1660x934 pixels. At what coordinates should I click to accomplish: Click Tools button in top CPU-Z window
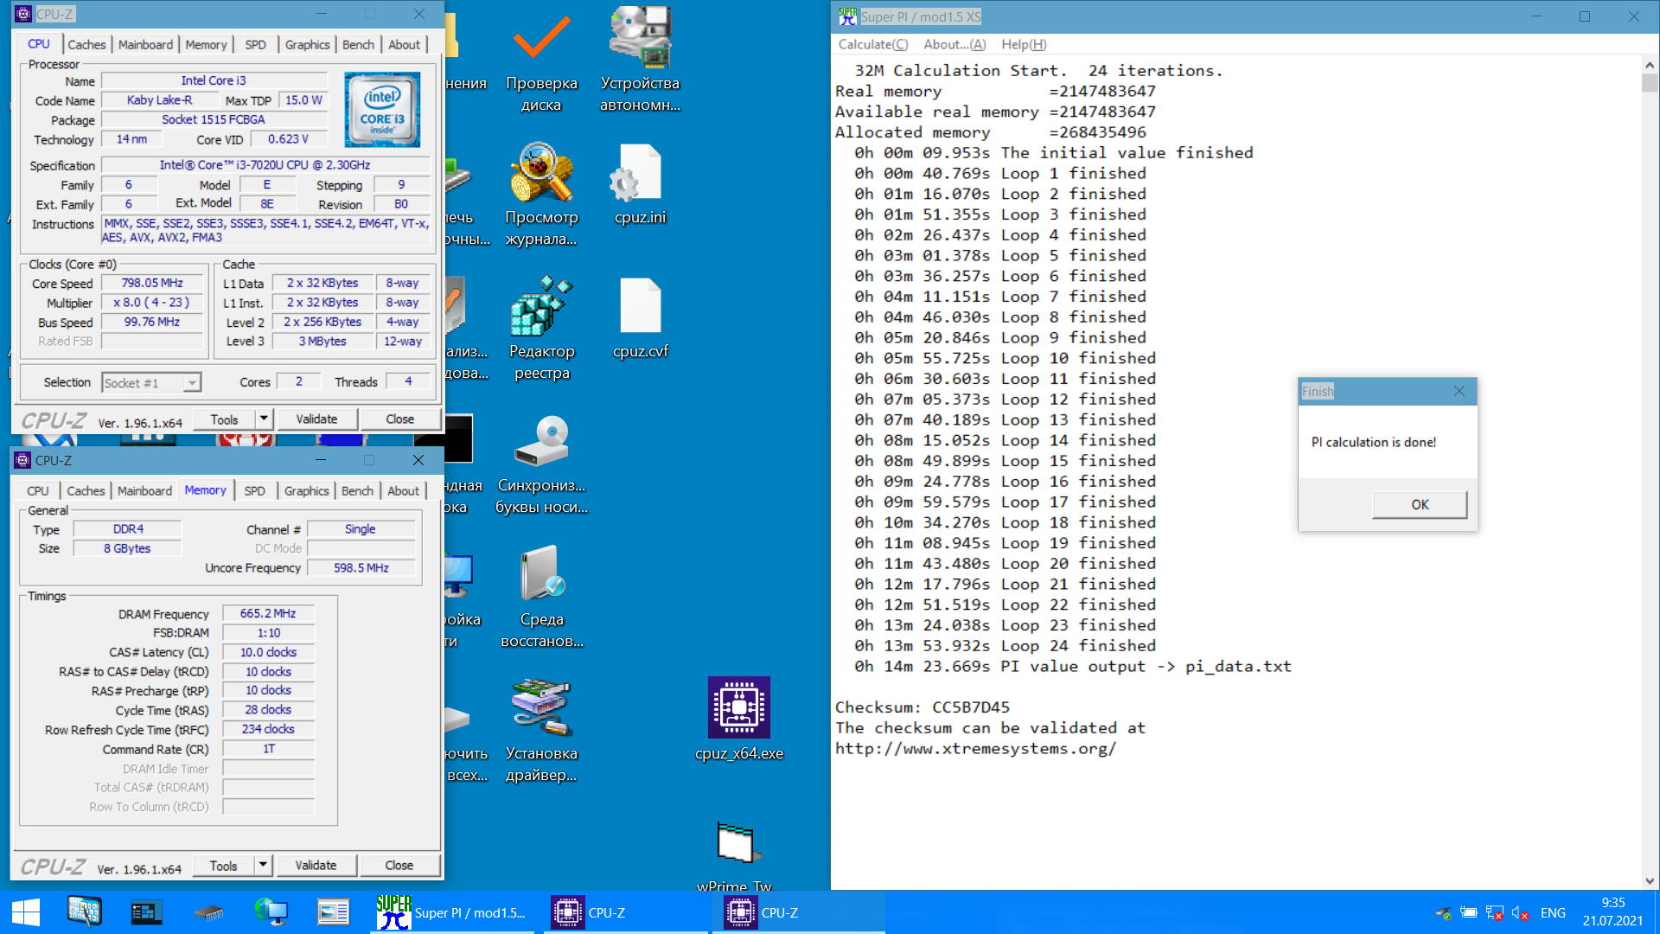(x=224, y=419)
